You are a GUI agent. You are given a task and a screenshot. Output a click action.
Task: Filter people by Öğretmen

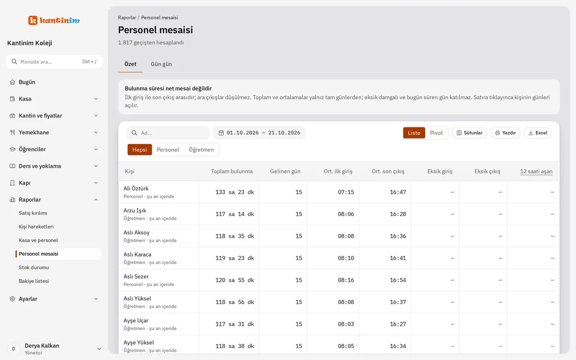pyautogui.click(x=202, y=150)
